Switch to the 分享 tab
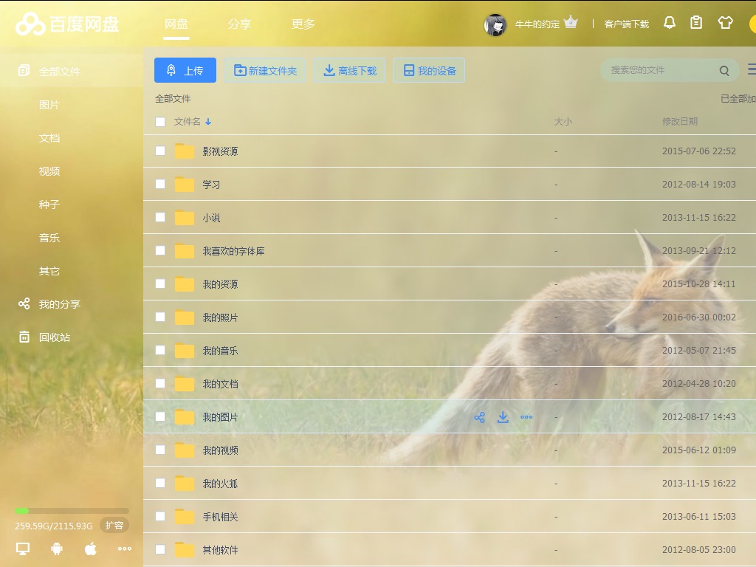 (x=240, y=24)
